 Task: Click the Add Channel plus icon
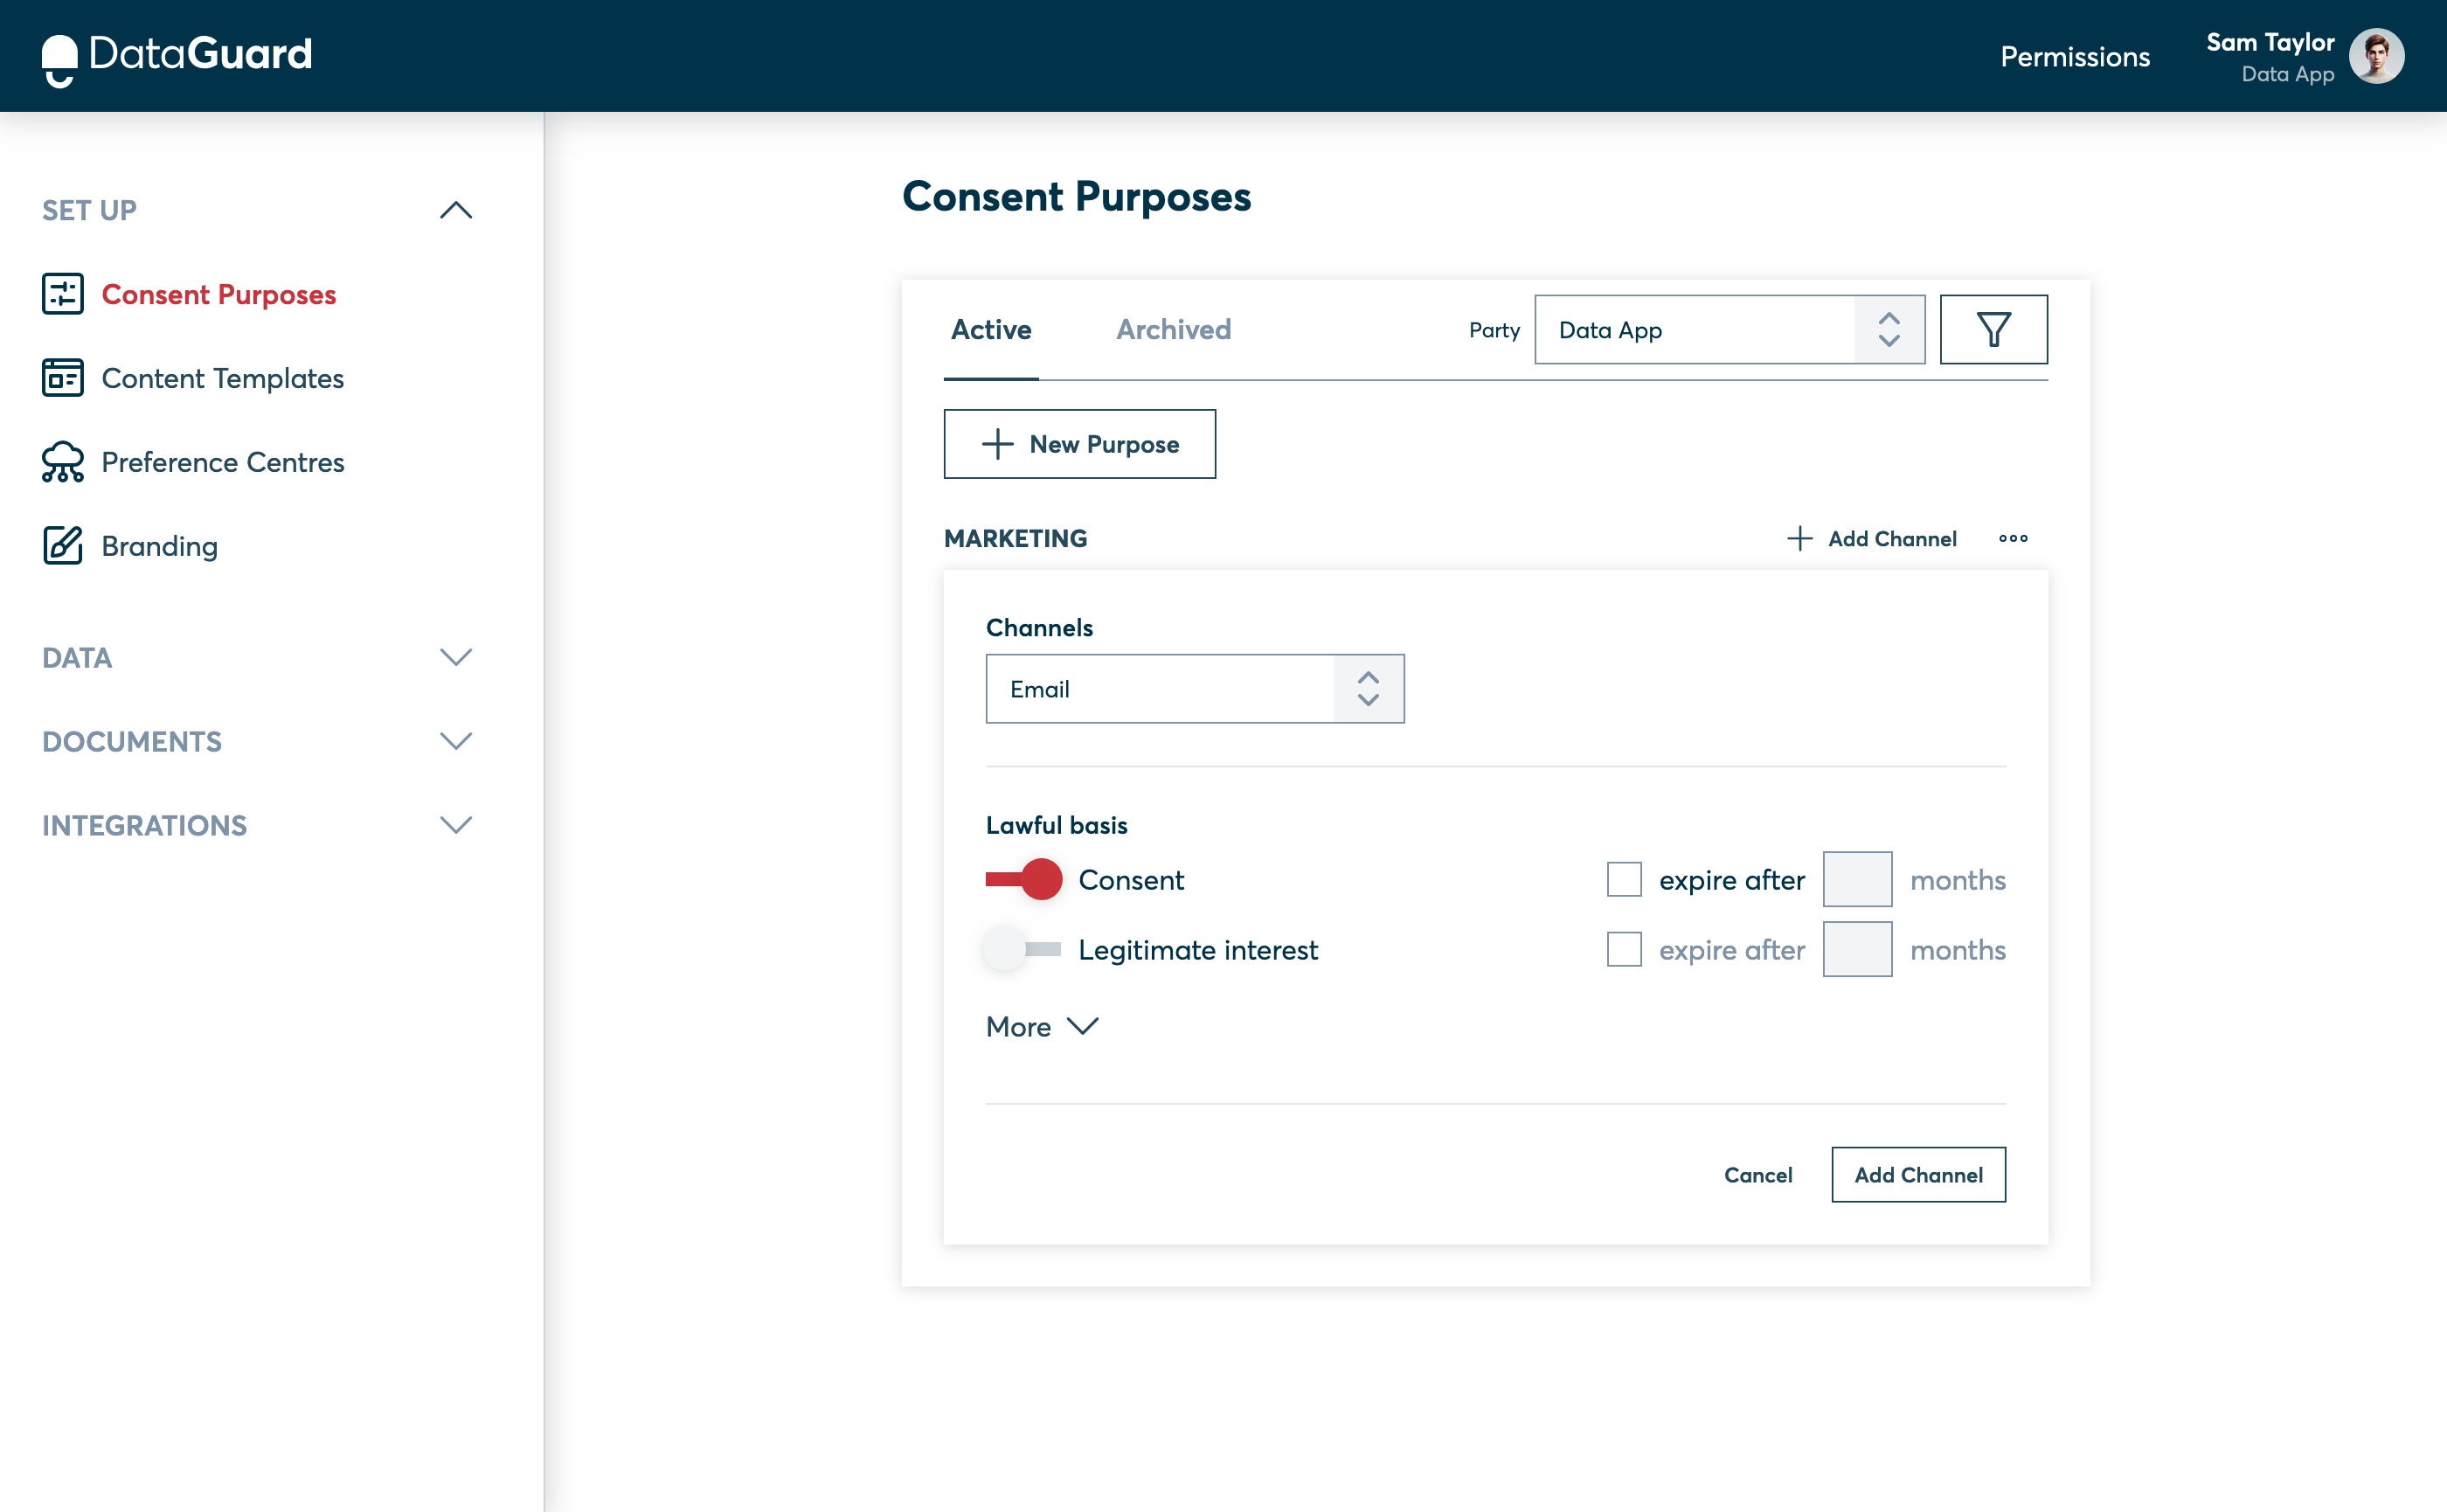1799,537
